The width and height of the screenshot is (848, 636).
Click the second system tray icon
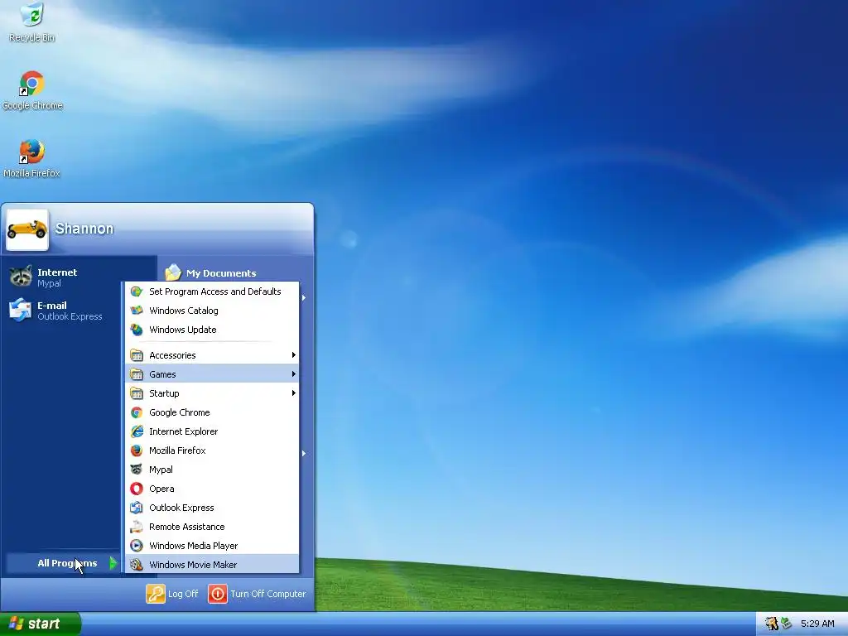pyautogui.click(x=786, y=624)
